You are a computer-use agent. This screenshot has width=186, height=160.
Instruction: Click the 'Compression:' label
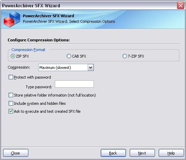click(19, 68)
